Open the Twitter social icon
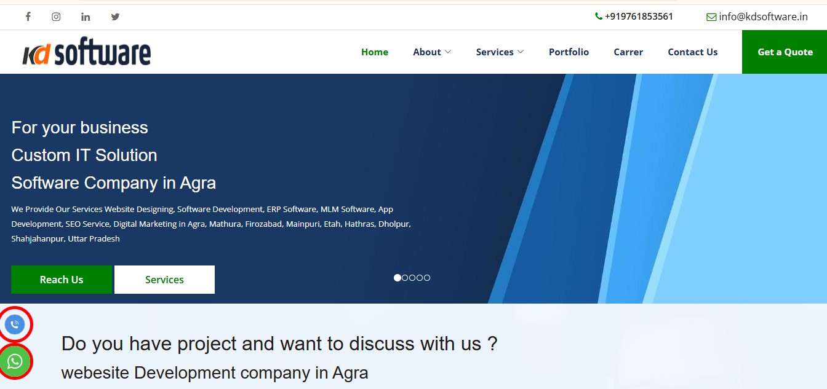 115,17
